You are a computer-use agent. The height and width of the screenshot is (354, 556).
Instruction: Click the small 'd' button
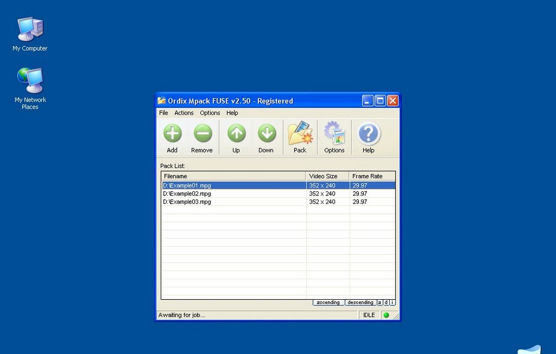pyautogui.click(x=386, y=303)
